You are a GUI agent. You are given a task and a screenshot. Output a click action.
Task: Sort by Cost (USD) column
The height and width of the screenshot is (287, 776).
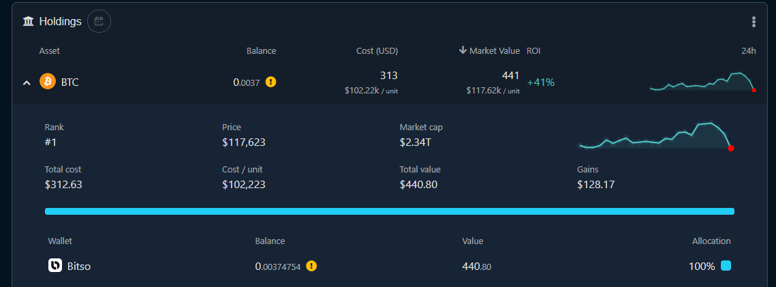[x=377, y=50]
